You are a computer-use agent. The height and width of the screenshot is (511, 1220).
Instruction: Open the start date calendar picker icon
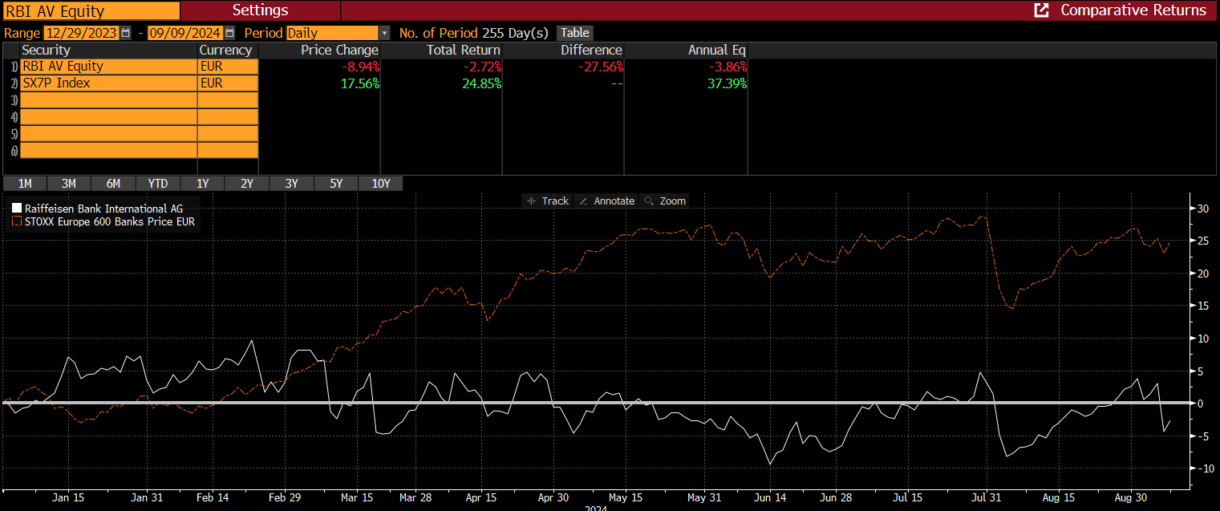click(125, 33)
